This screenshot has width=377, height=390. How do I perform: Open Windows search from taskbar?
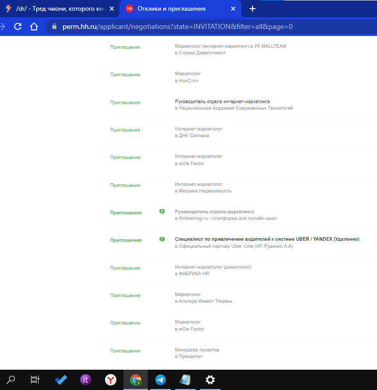click(x=11, y=380)
